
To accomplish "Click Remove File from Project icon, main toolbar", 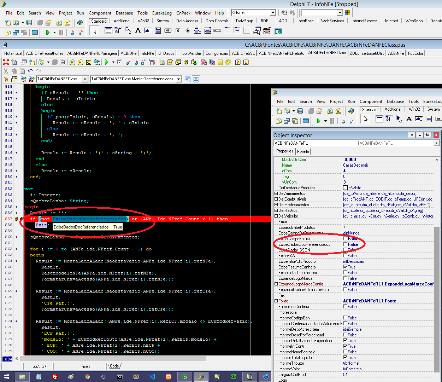I will (x=67, y=23).
